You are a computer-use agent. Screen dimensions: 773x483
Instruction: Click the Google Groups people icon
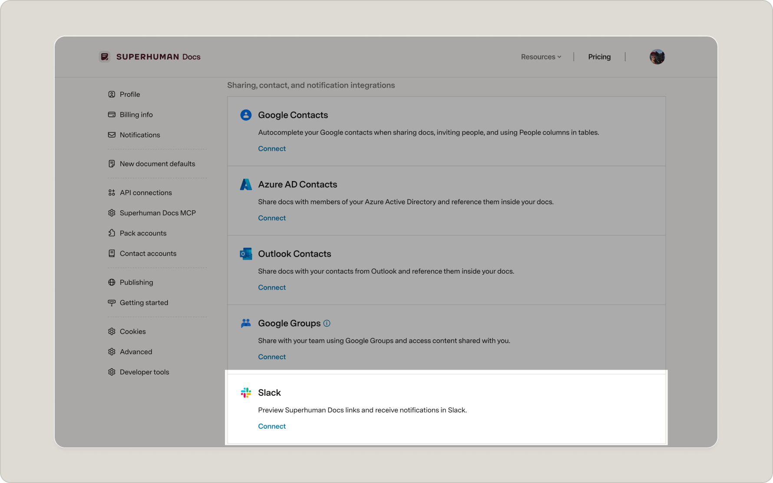click(x=246, y=323)
